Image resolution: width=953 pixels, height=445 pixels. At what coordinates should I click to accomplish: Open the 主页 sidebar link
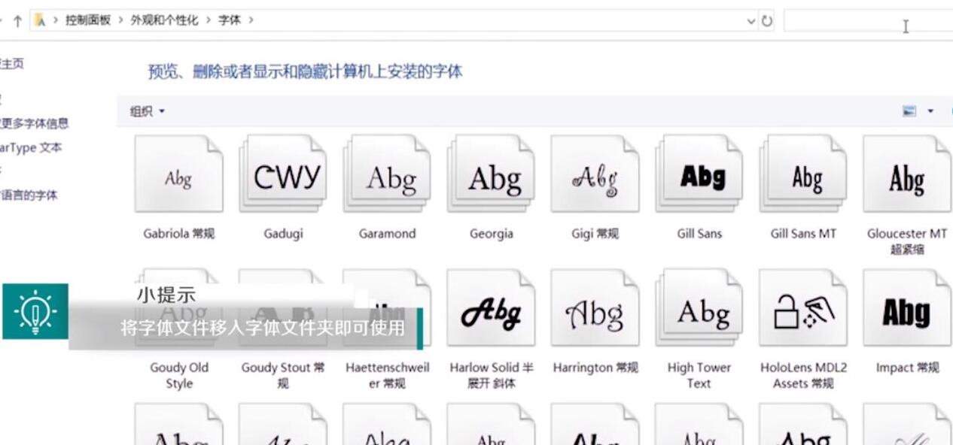pyautogui.click(x=11, y=64)
